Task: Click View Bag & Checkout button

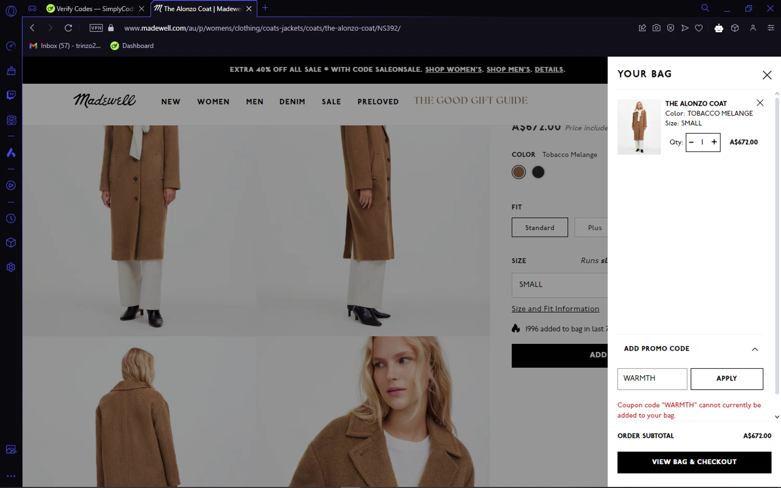Action: click(695, 462)
